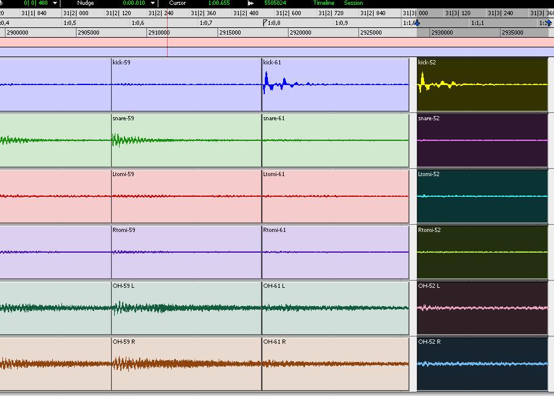Click bar ruler position 31|2| 360
This screenshot has height=396, width=554.
203,13
